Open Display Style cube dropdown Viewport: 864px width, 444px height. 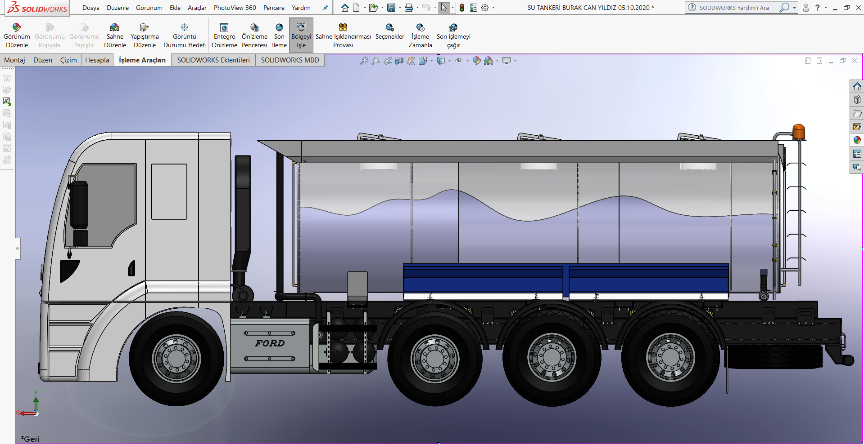pos(441,61)
